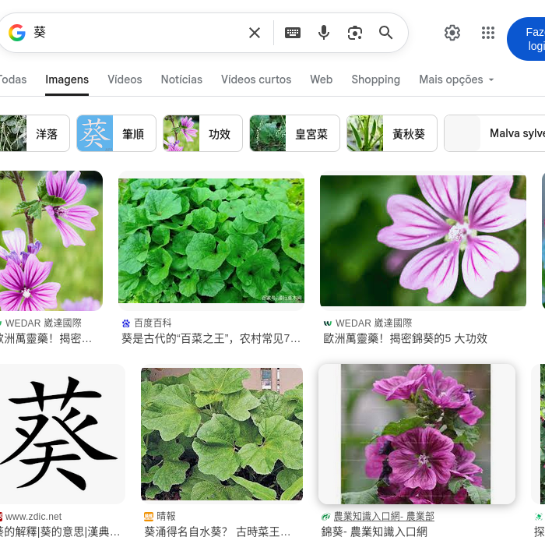The image size is (545, 544).
Task: Start voice search with the microphone icon
Action: [x=324, y=33]
